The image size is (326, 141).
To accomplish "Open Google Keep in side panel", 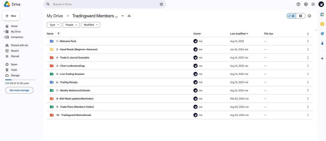I will 322,24.
